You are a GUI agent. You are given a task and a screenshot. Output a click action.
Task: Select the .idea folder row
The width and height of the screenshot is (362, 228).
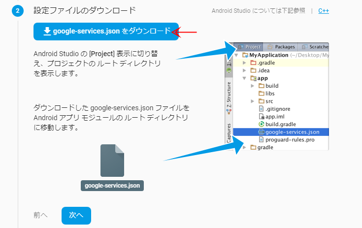tap(281, 70)
